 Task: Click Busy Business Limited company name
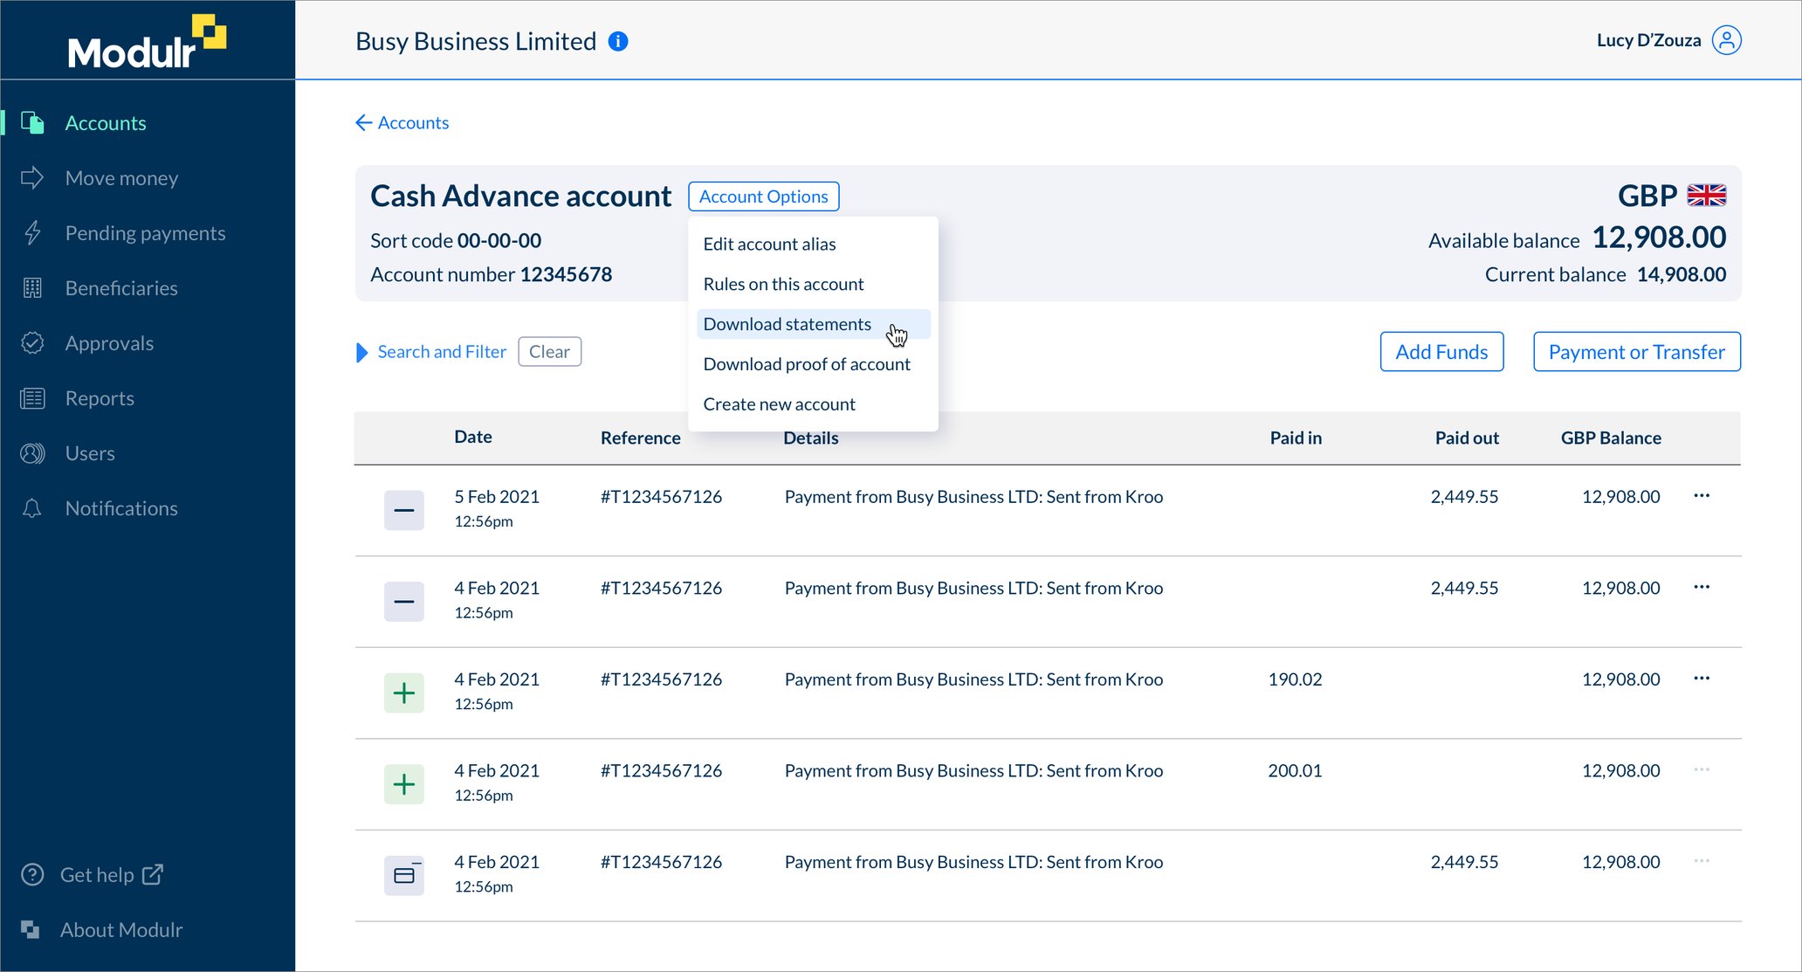click(476, 41)
